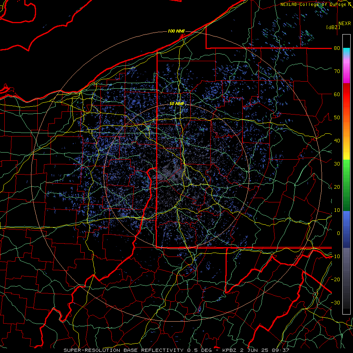Click the -30 value on the dBZ scale

(335, 303)
